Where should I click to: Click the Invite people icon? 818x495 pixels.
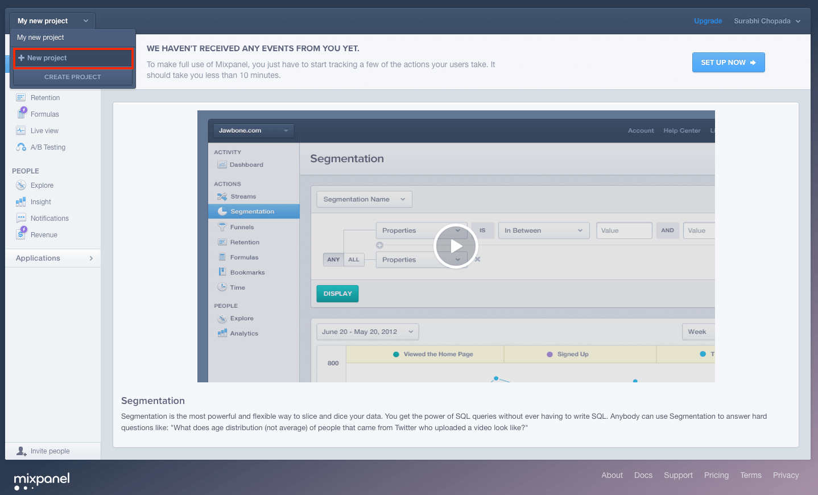point(22,451)
